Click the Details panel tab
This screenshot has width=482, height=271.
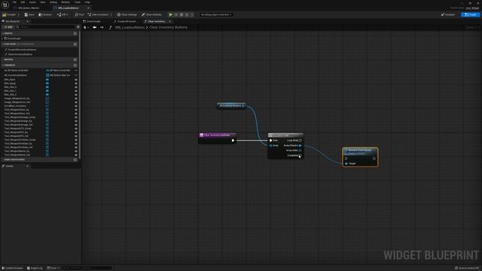coord(9,166)
